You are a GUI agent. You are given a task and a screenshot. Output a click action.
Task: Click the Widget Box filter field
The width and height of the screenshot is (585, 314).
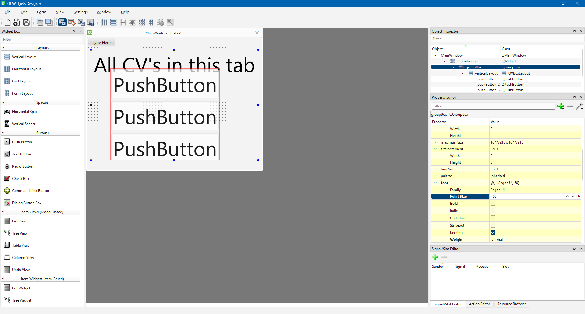(x=42, y=40)
